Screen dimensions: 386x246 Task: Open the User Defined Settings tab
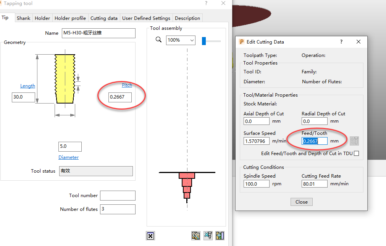pyautogui.click(x=146, y=18)
